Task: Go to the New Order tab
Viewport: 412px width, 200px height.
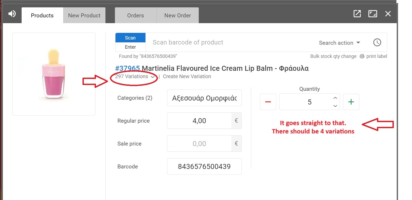Action: coord(177,16)
